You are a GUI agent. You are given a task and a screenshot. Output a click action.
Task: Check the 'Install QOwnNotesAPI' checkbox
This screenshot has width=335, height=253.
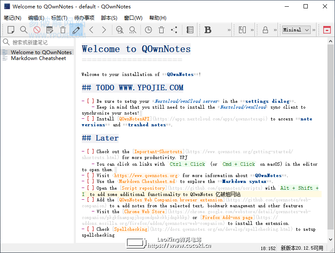tap(91, 119)
